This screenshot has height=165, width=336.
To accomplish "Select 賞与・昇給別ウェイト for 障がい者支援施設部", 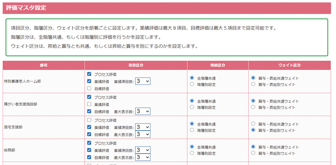I will click(253, 107).
